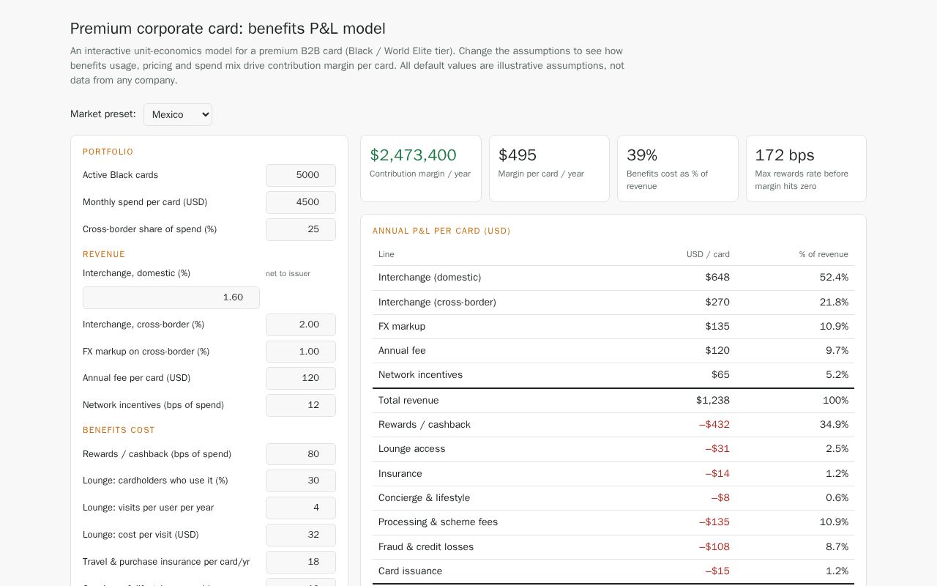Select the 52.4% domestic interchange share
Viewport: 937px width, 586px height.
pyautogui.click(x=834, y=278)
